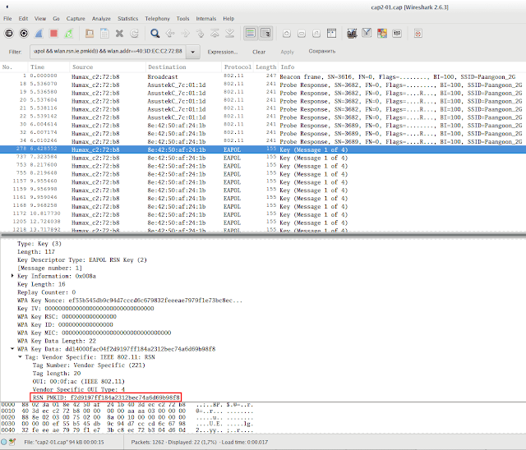Sort by the Source column header
This screenshot has height=450, width=526.
pos(108,67)
